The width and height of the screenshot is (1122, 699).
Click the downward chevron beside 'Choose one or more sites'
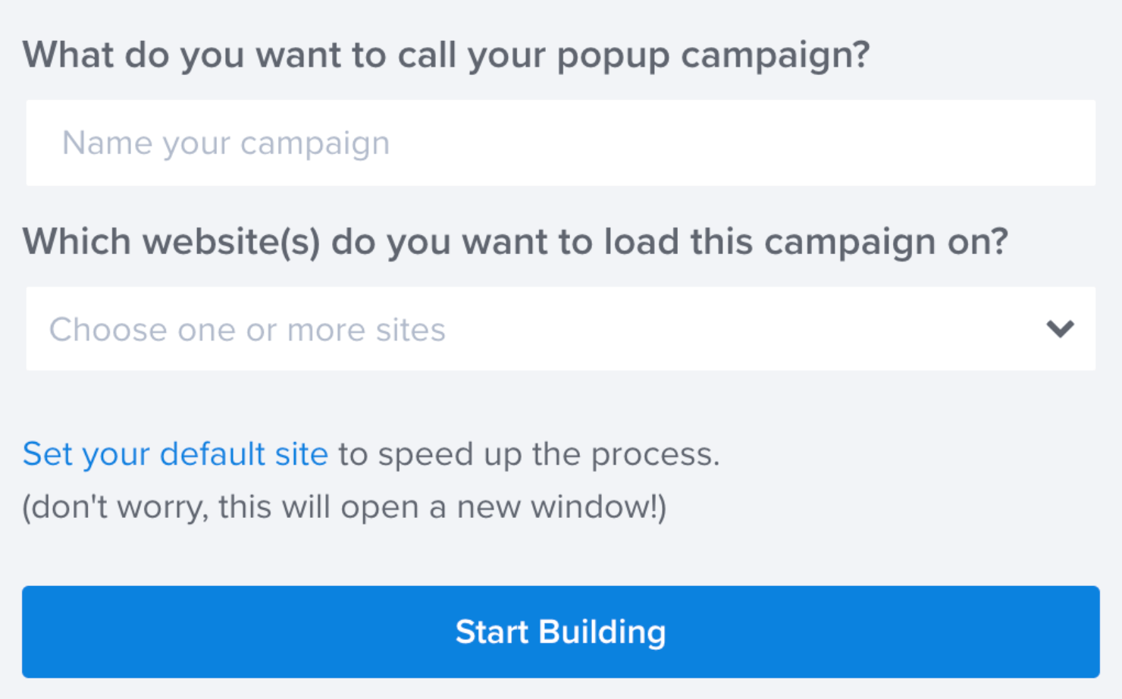1060,328
